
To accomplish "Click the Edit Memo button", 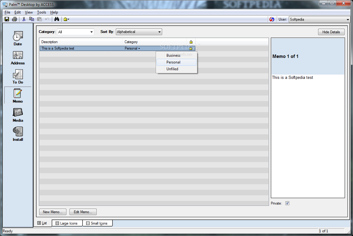I will tap(83, 212).
